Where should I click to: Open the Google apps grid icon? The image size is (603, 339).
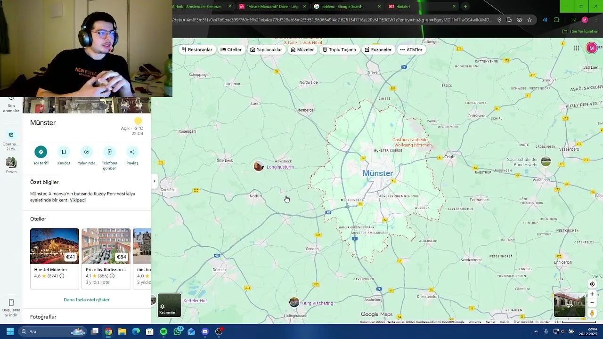pyautogui.click(x=576, y=48)
